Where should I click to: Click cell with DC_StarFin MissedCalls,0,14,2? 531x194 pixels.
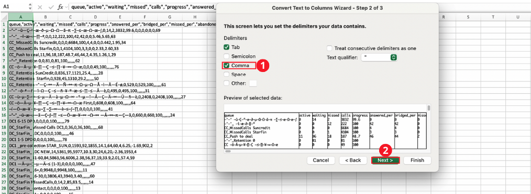[x=20, y=182]
